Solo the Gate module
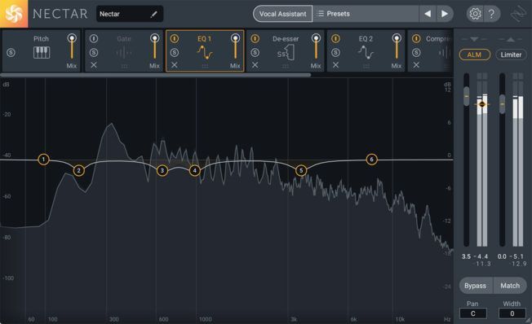Screen dimensions: 532x324 [x=94, y=53]
